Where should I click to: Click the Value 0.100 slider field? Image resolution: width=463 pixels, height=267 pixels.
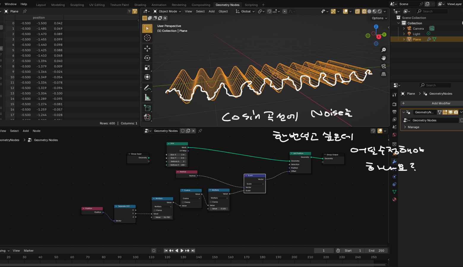[x=219, y=209]
